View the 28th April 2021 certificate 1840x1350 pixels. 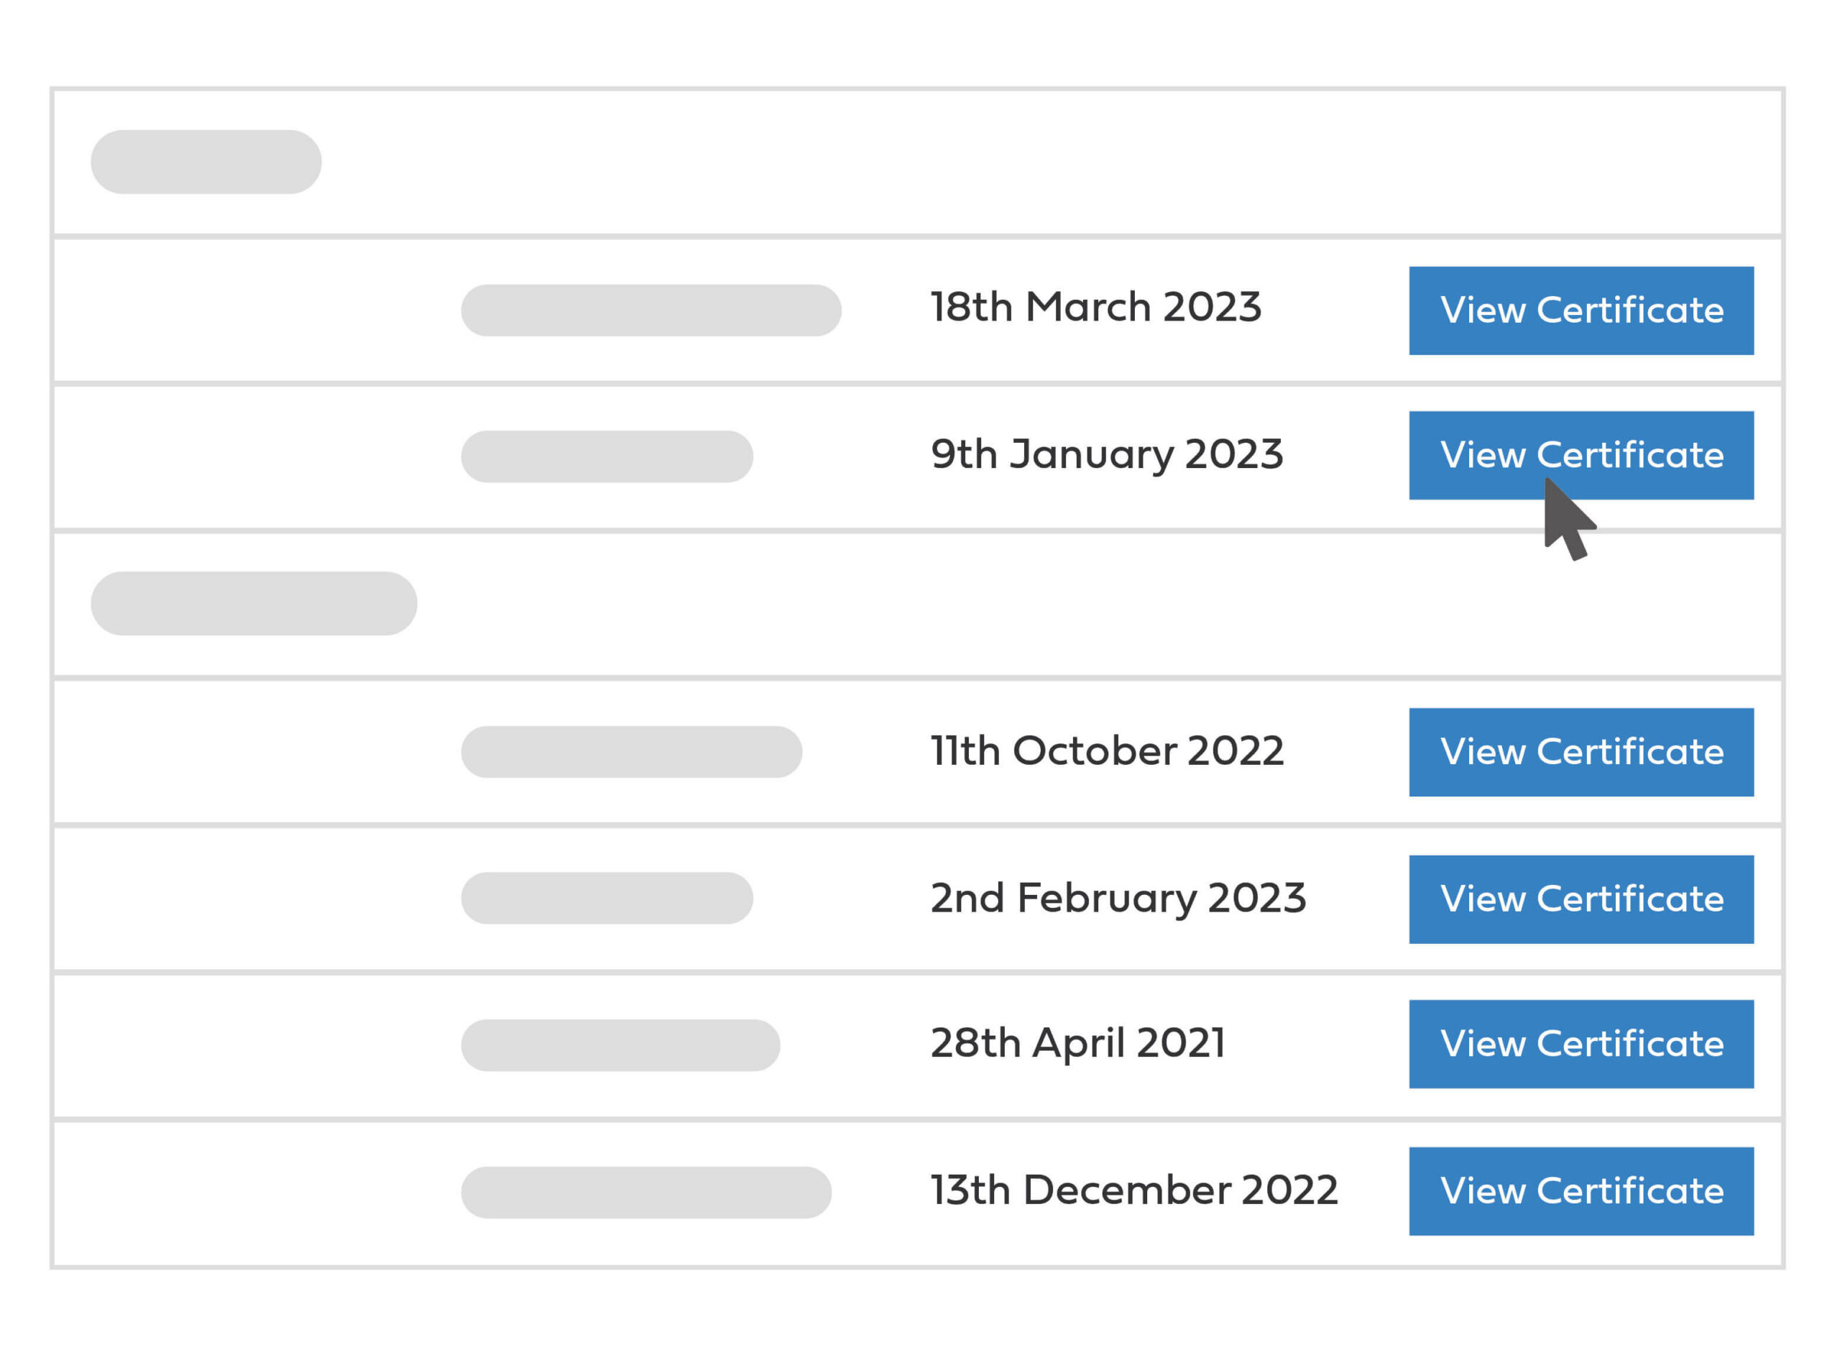click(1581, 1044)
